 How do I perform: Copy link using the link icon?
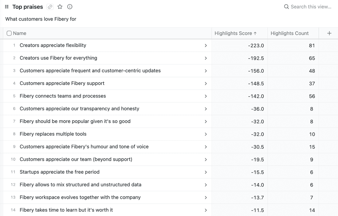(50, 7)
